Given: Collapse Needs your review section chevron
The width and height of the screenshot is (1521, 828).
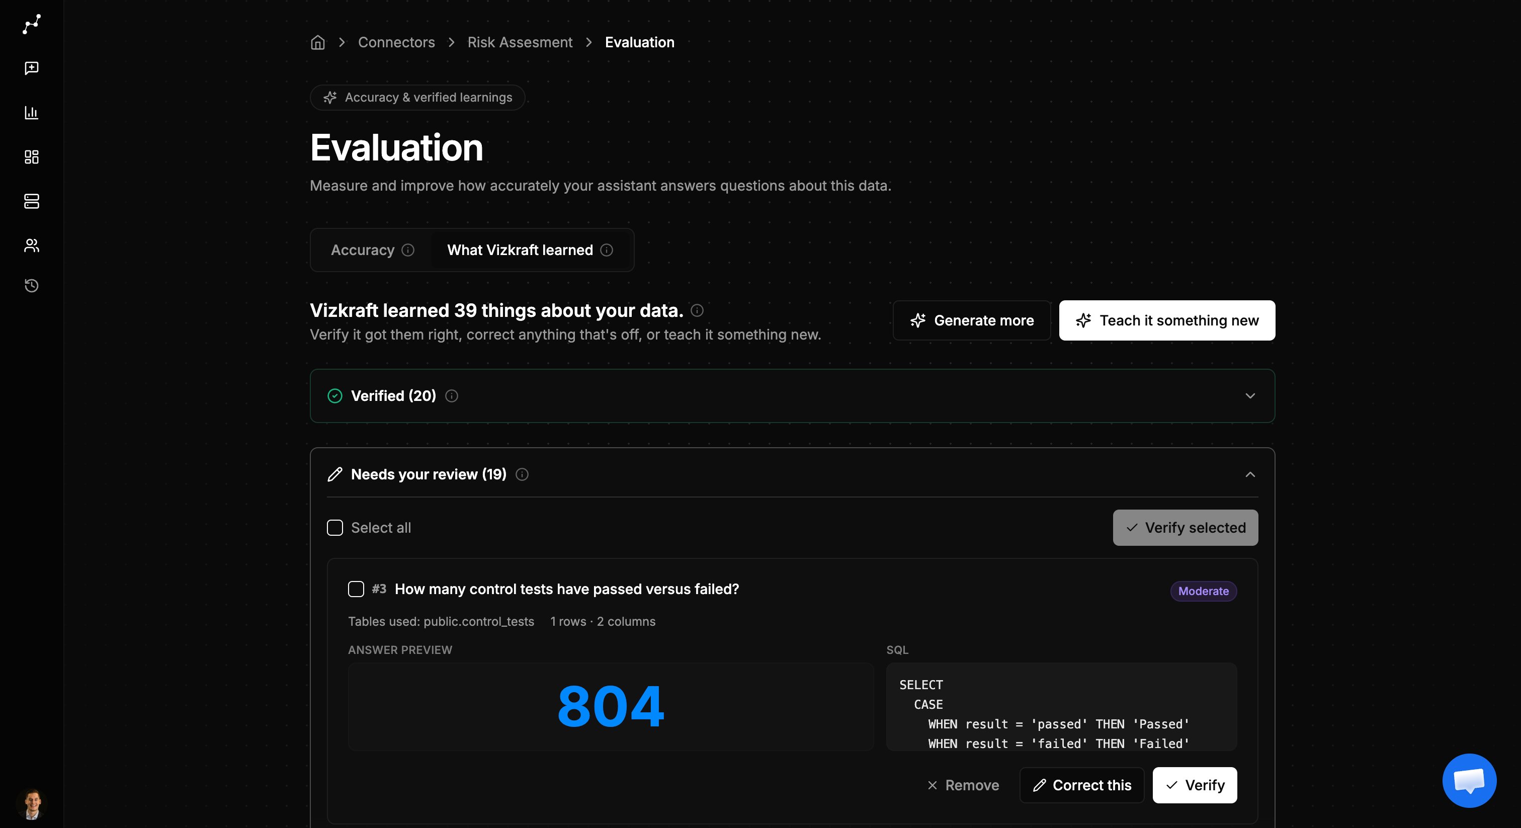Looking at the screenshot, I should 1250,475.
